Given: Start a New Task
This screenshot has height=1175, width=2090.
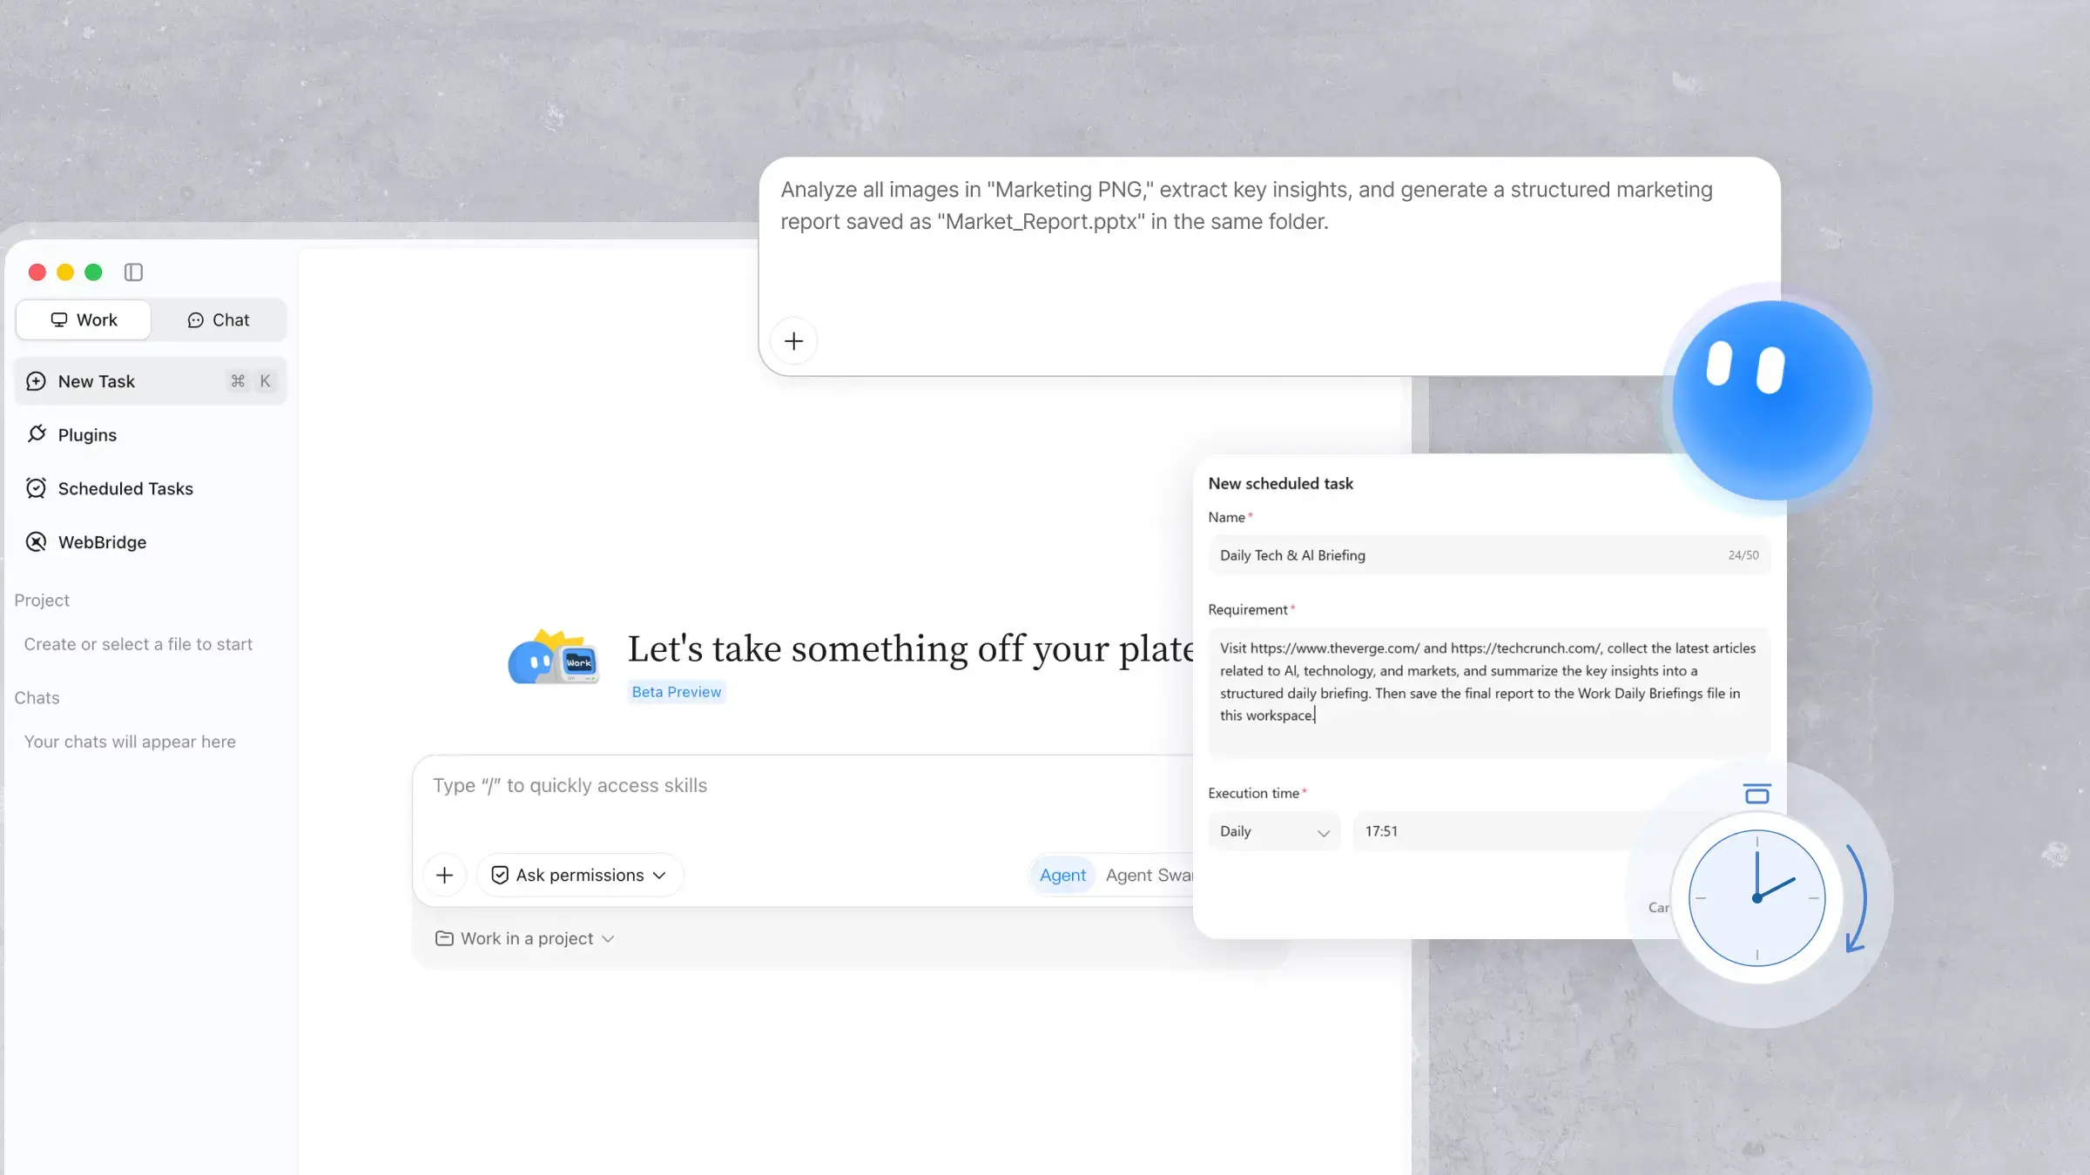Looking at the screenshot, I should tap(151, 381).
